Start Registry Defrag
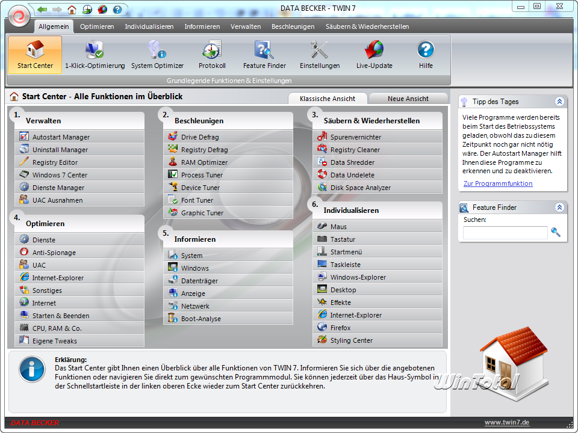This screenshot has height=433, width=578. (x=228, y=150)
